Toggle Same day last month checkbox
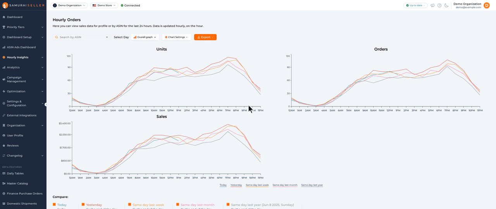The image size is (496, 209). coord(177,204)
